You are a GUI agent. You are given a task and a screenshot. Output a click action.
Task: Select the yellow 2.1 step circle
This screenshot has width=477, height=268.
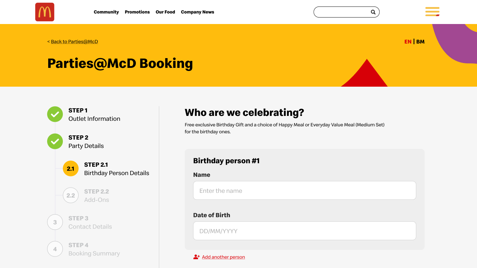pyautogui.click(x=71, y=168)
